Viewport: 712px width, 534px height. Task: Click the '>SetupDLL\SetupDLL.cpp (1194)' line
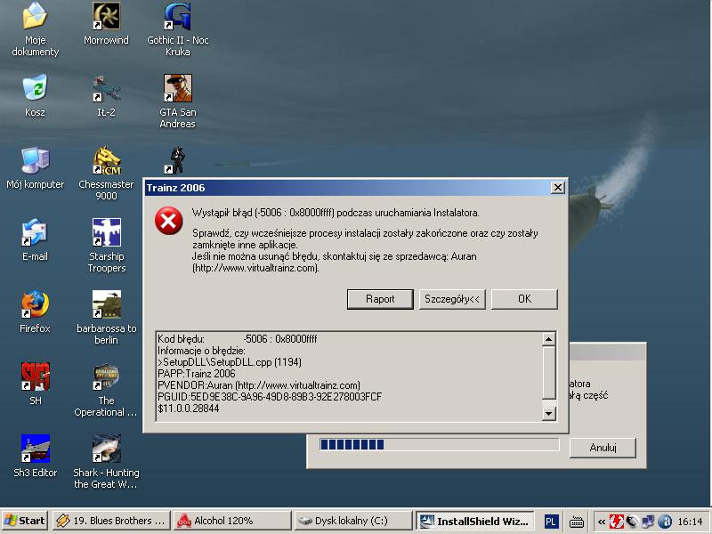coord(230,362)
